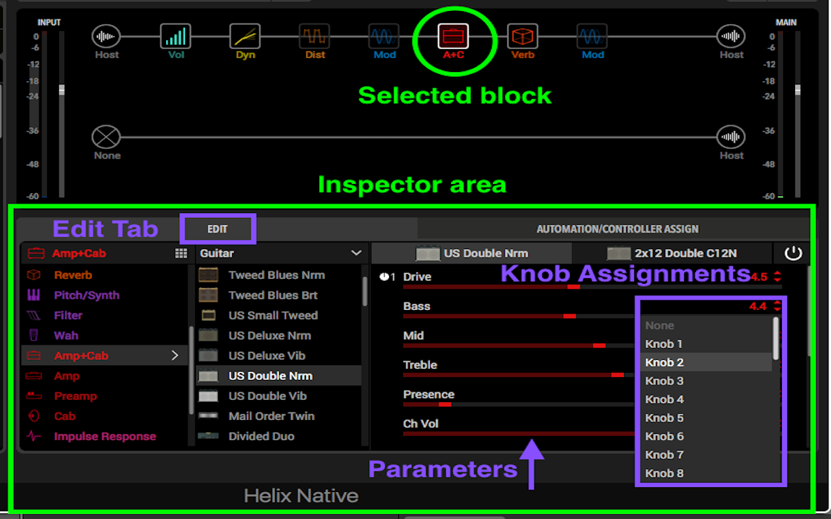The width and height of the screenshot is (831, 519).
Task: Open the category grid view icon beside Amp+Cab
Action: coord(181,254)
